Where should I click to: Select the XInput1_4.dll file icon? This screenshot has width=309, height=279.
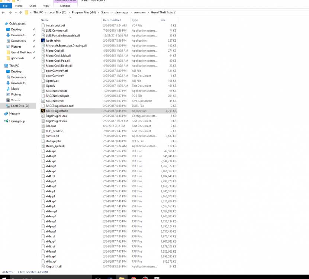43,266
